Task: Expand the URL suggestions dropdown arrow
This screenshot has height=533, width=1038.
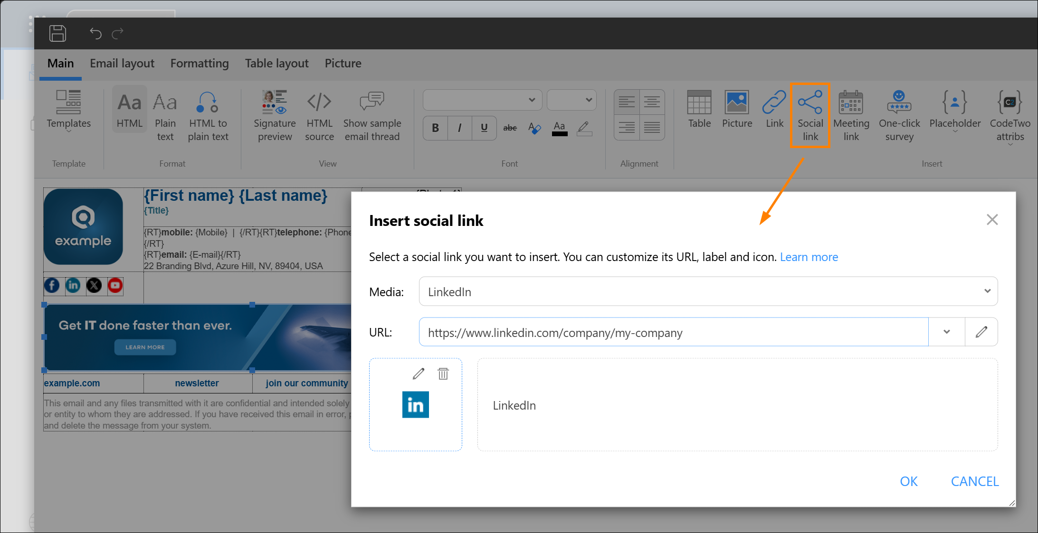Action: [946, 332]
